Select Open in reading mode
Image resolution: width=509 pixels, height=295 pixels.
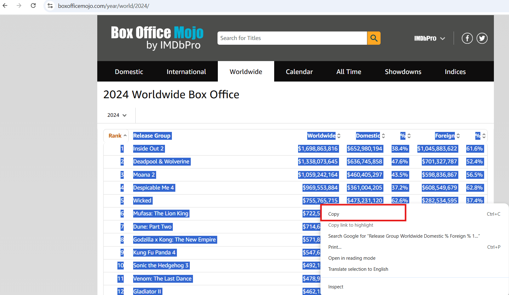point(414,258)
